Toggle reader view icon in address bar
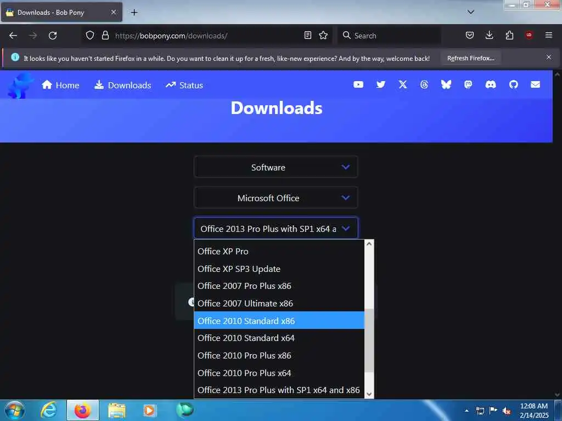 click(307, 35)
